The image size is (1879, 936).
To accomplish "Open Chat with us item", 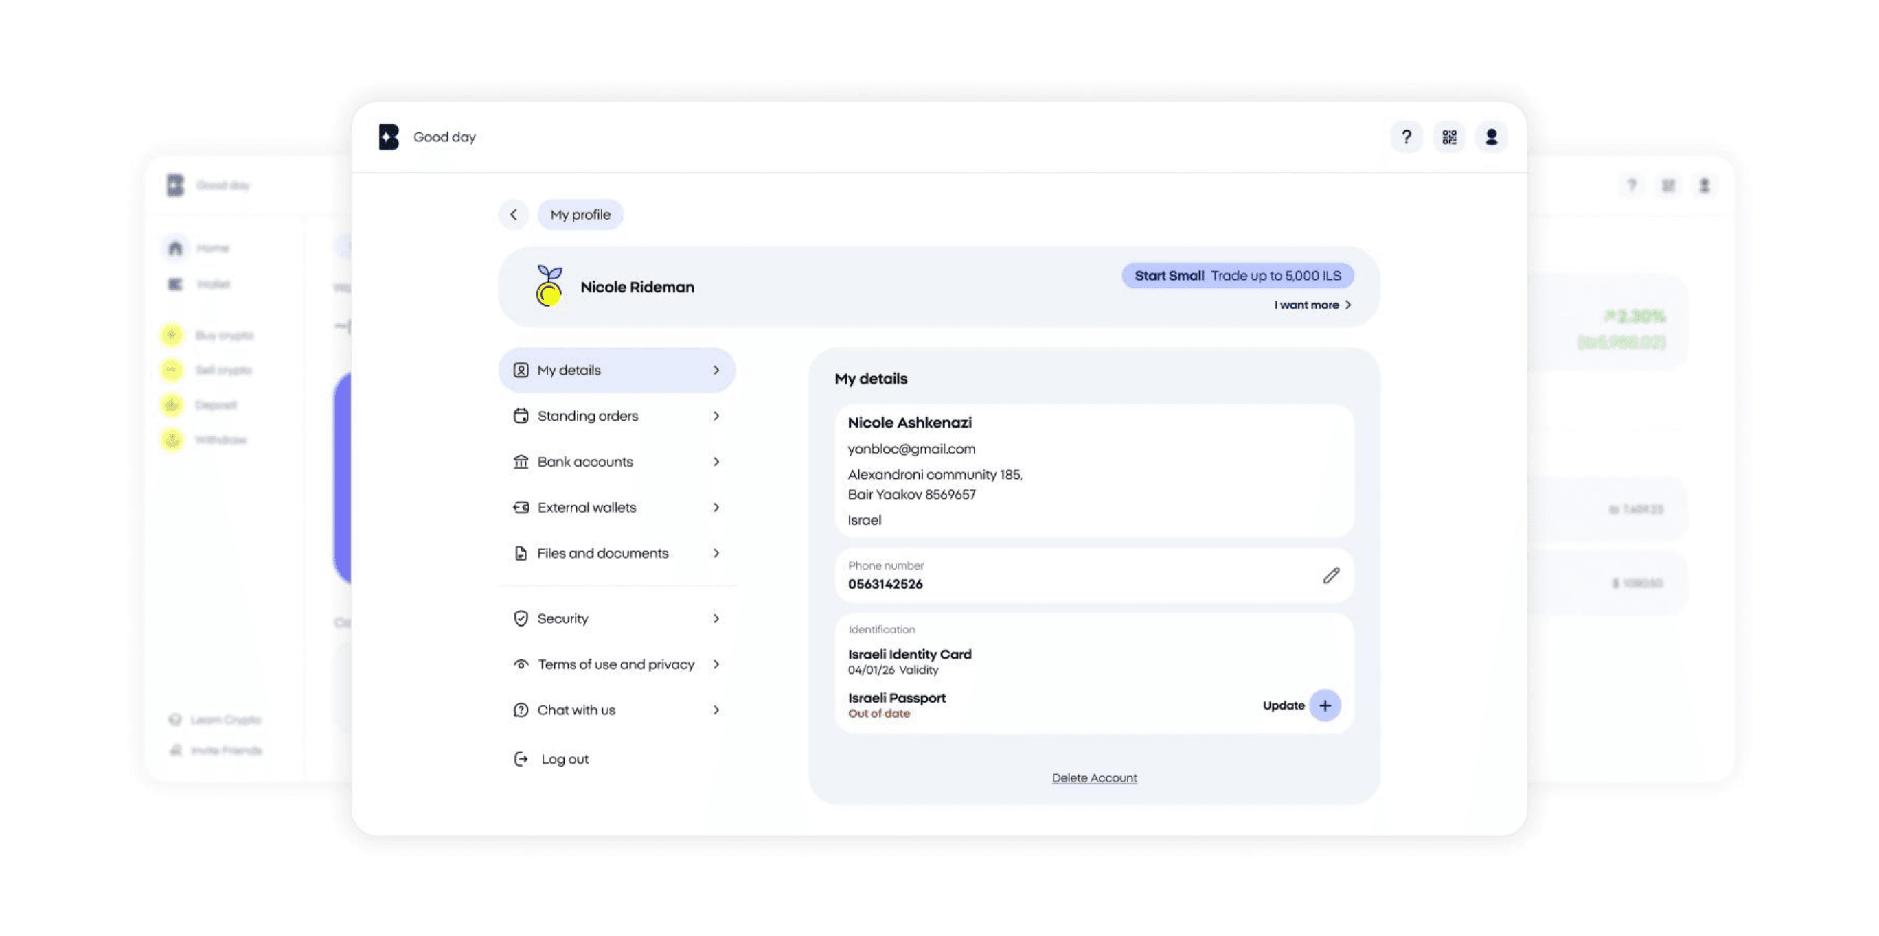I will tap(616, 710).
